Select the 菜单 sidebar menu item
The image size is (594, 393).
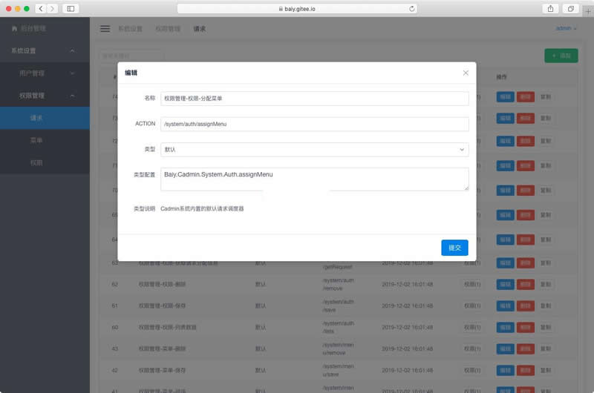(36, 140)
